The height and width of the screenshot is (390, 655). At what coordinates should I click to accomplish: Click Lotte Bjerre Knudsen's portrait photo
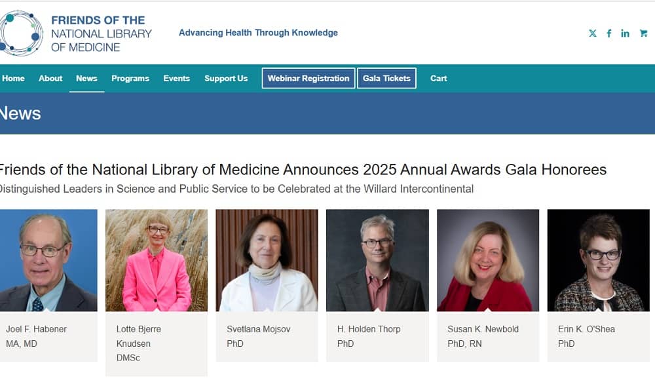(x=157, y=260)
